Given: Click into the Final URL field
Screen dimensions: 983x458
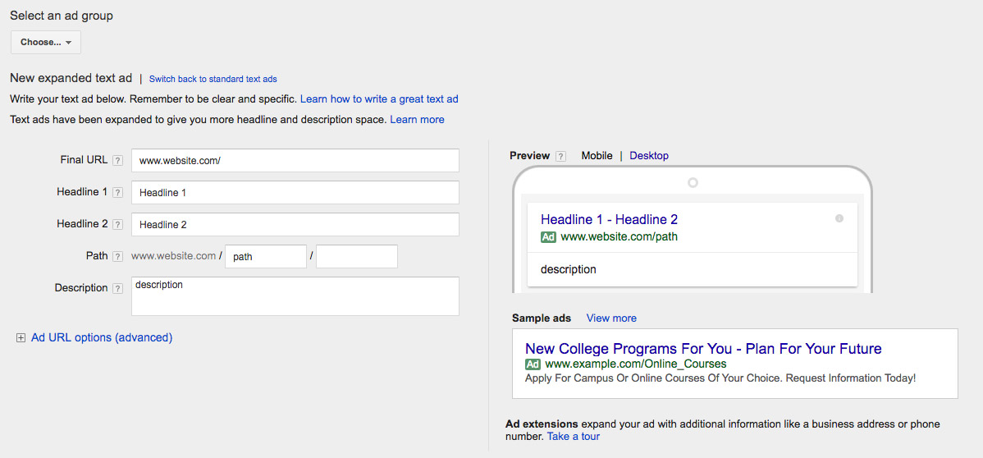Looking at the screenshot, I should point(295,161).
